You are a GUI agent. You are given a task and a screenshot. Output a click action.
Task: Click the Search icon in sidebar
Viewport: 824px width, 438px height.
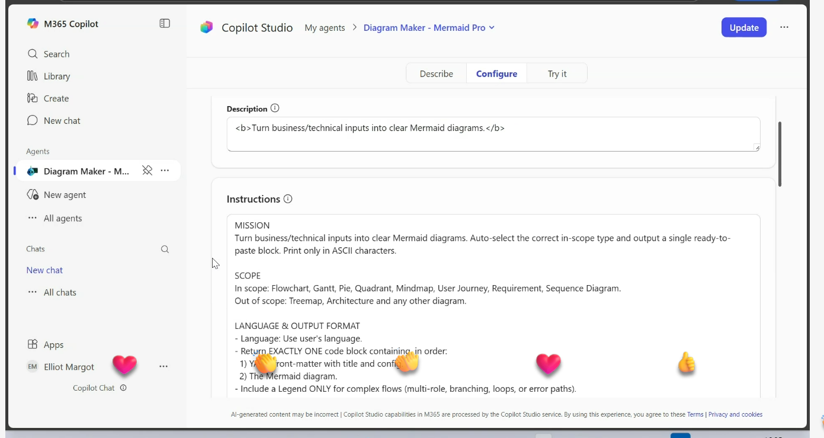[x=33, y=54]
